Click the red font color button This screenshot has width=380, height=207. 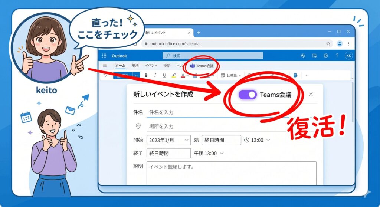(x=183, y=75)
